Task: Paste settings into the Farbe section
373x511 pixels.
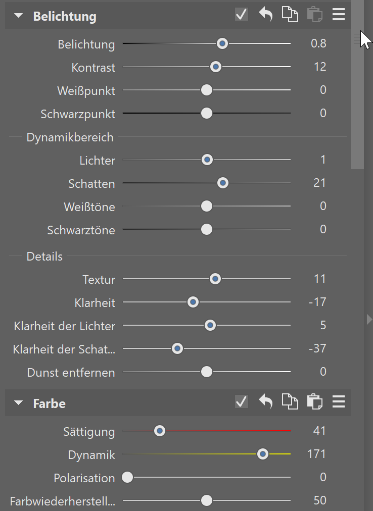Action: pyautogui.click(x=314, y=401)
